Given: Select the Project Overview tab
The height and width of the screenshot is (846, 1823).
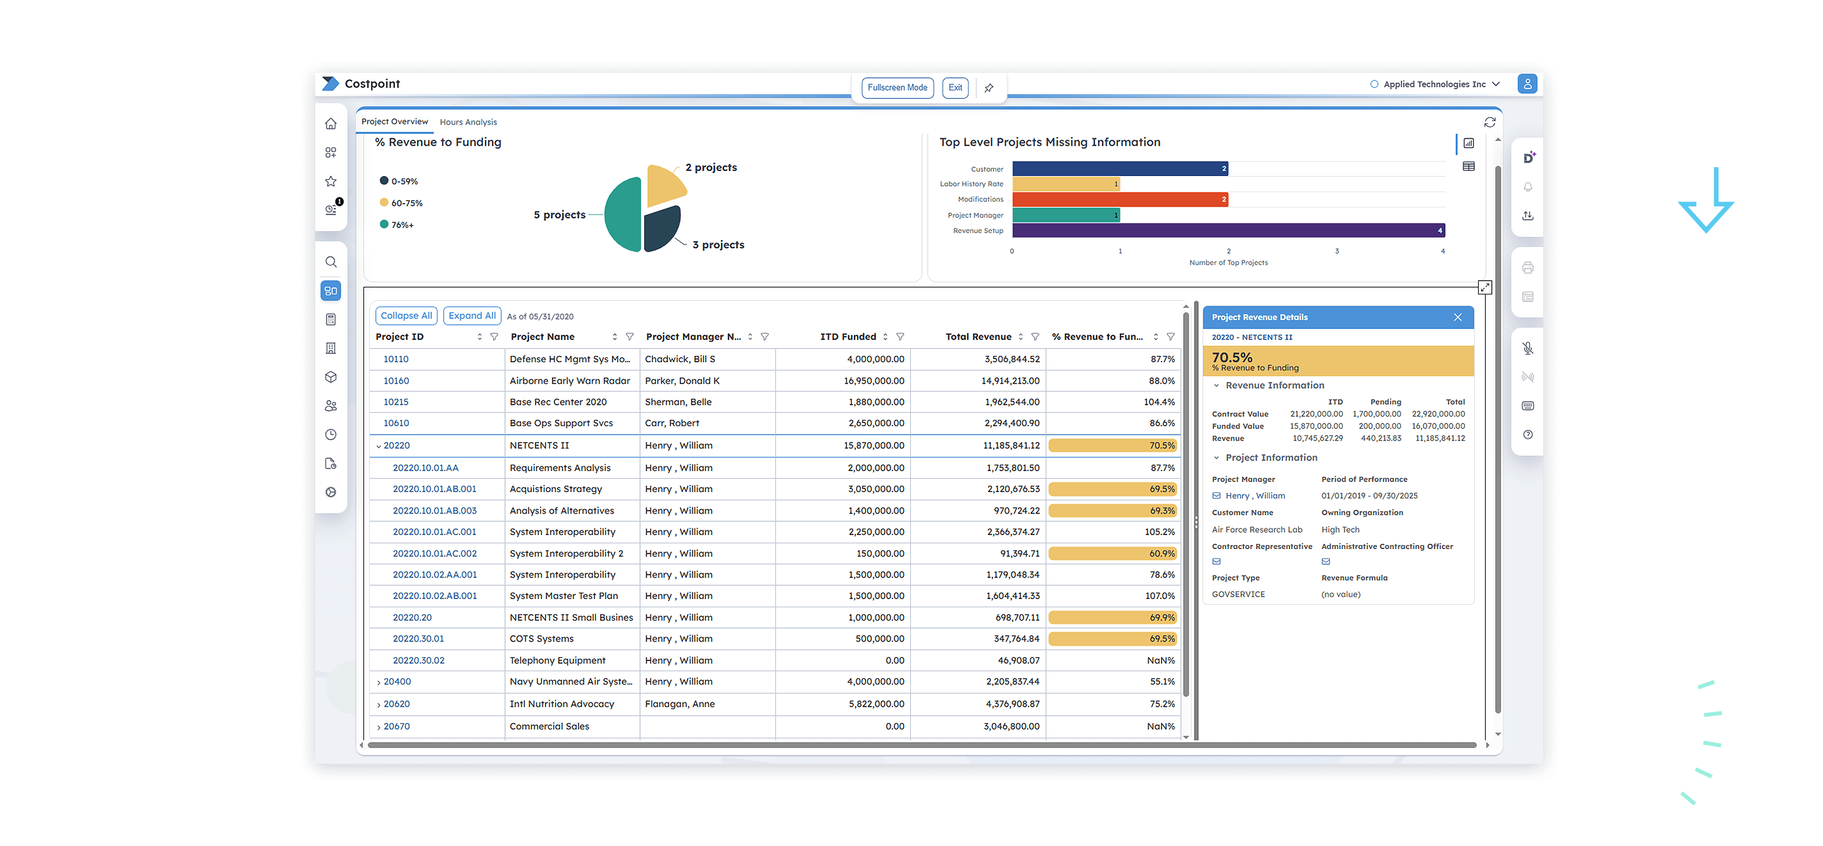Looking at the screenshot, I should 394,122.
